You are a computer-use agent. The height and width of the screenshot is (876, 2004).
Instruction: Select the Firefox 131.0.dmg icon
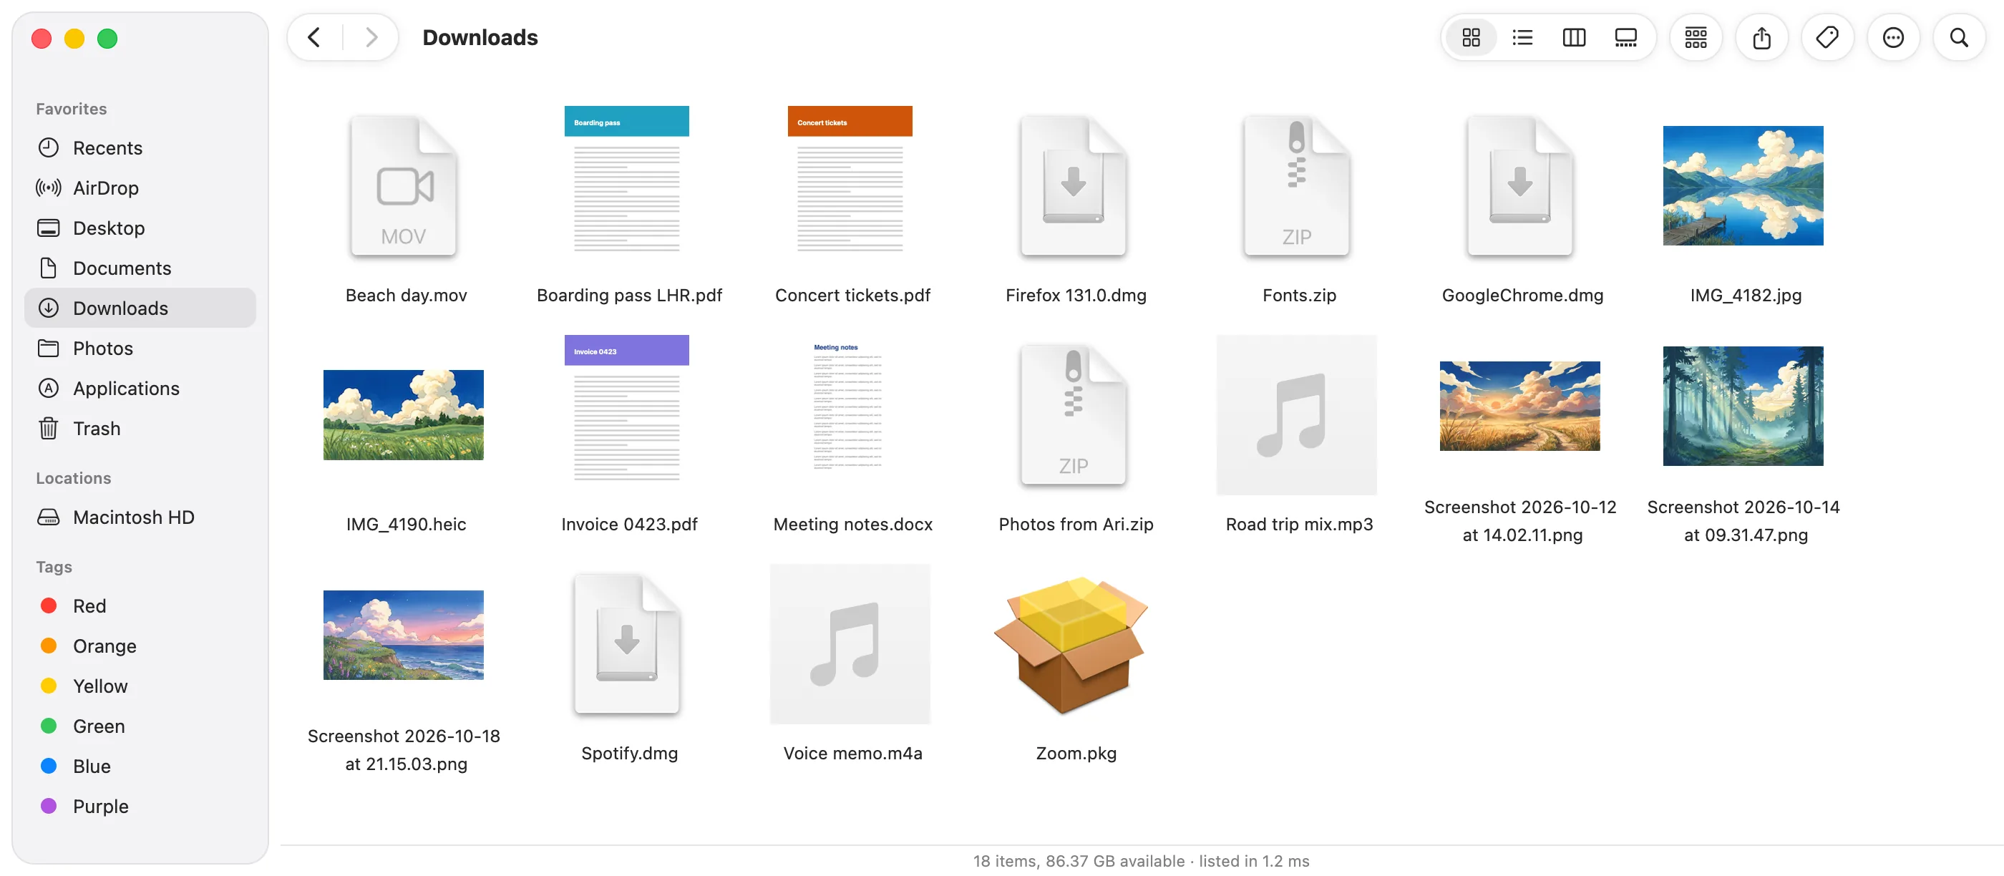tap(1073, 186)
